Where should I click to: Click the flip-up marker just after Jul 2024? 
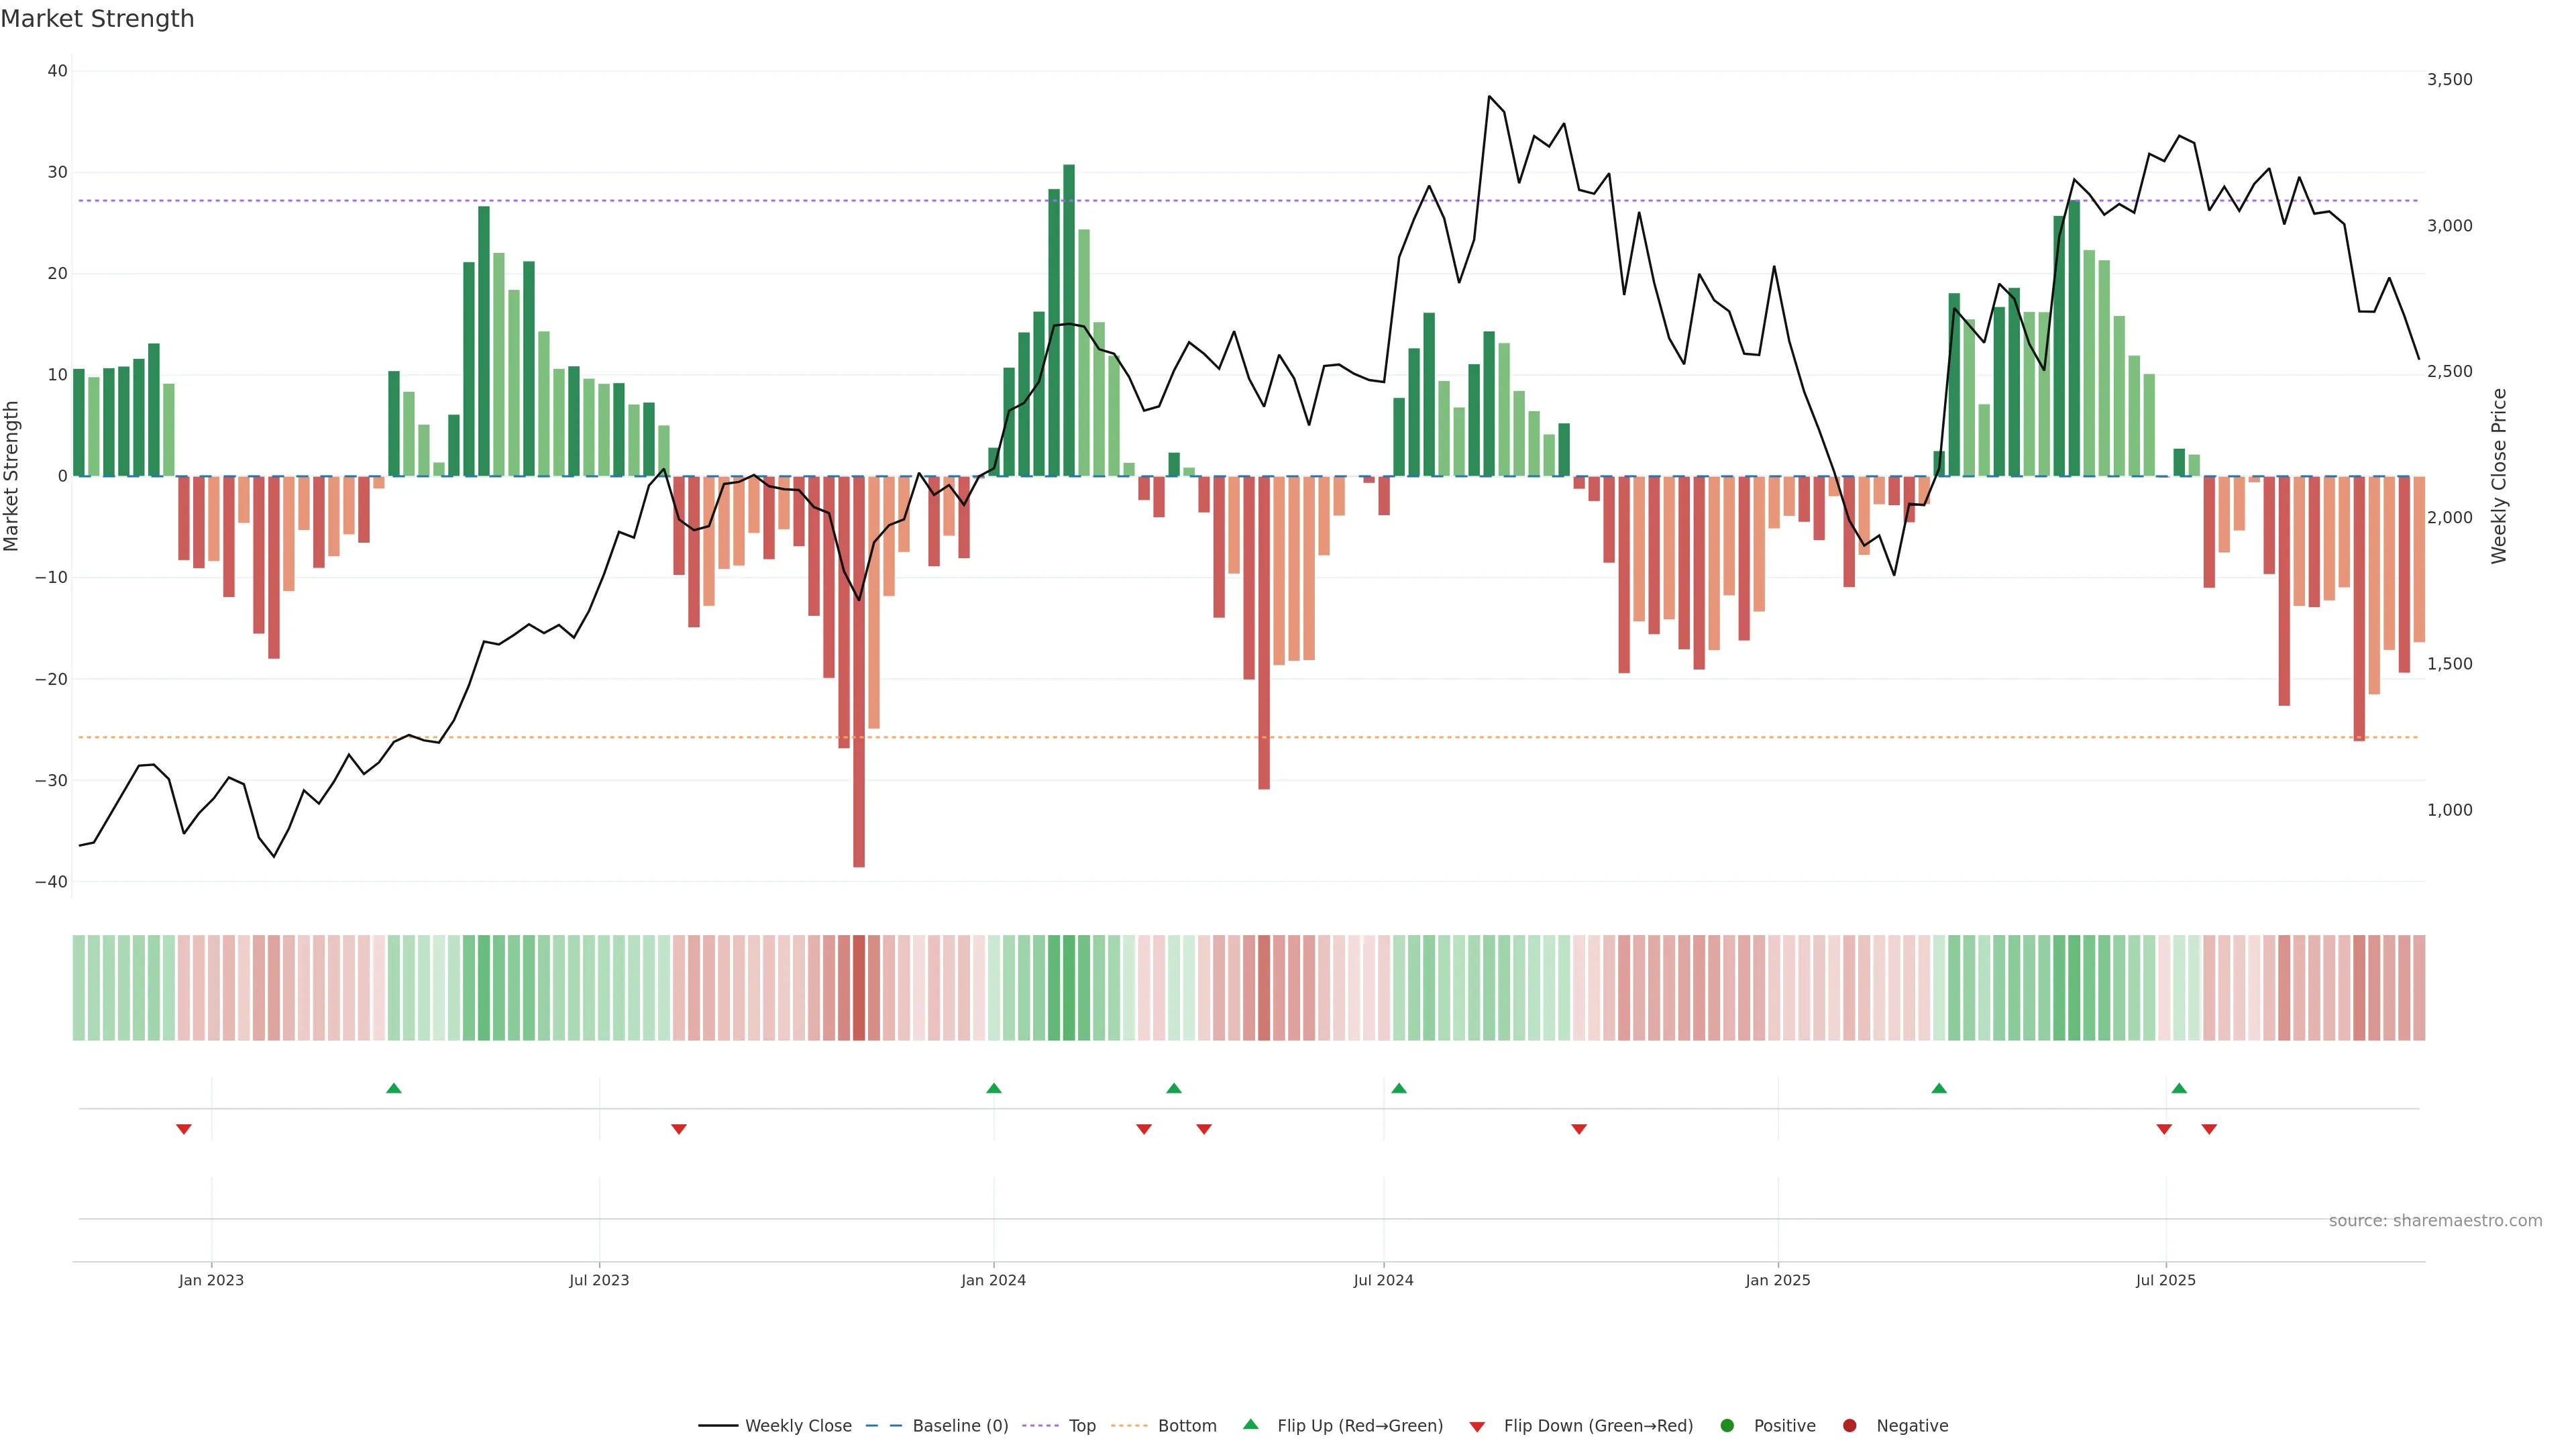tap(1399, 1088)
